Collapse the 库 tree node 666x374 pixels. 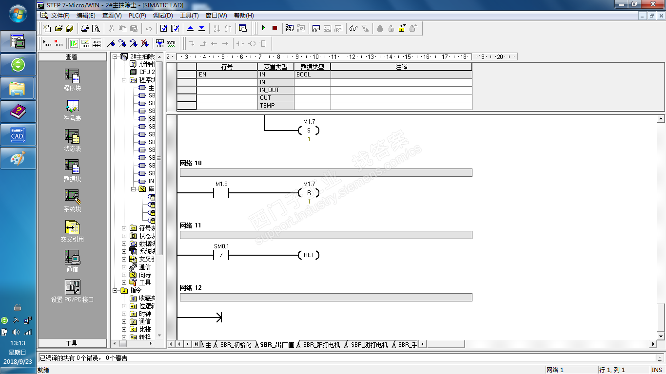(x=133, y=188)
